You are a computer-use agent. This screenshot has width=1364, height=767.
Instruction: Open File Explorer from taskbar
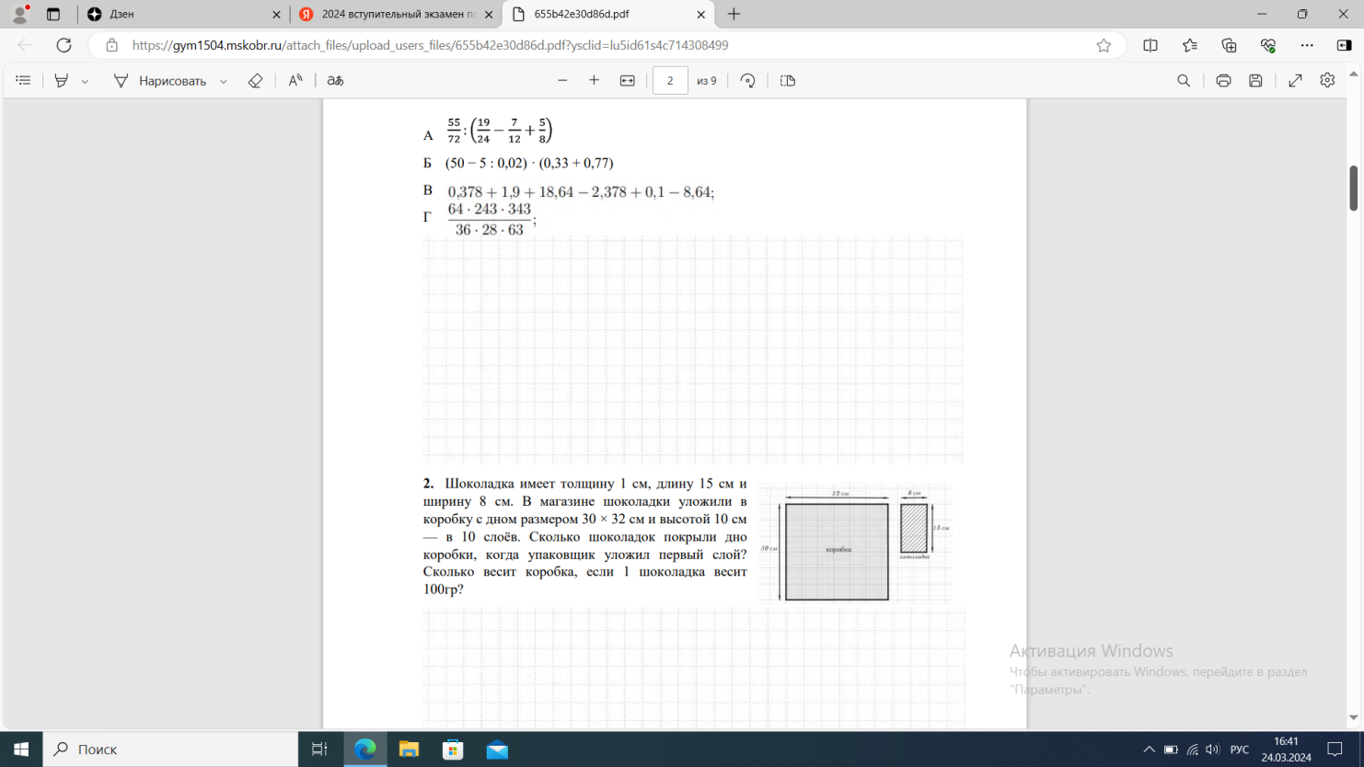pyautogui.click(x=409, y=750)
